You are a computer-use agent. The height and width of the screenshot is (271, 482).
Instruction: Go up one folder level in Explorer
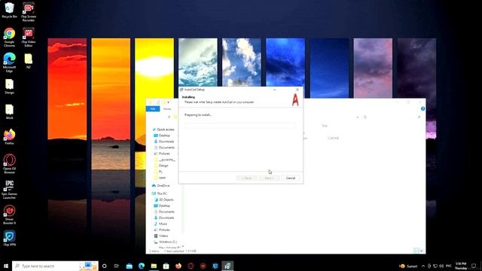click(x=169, y=117)
